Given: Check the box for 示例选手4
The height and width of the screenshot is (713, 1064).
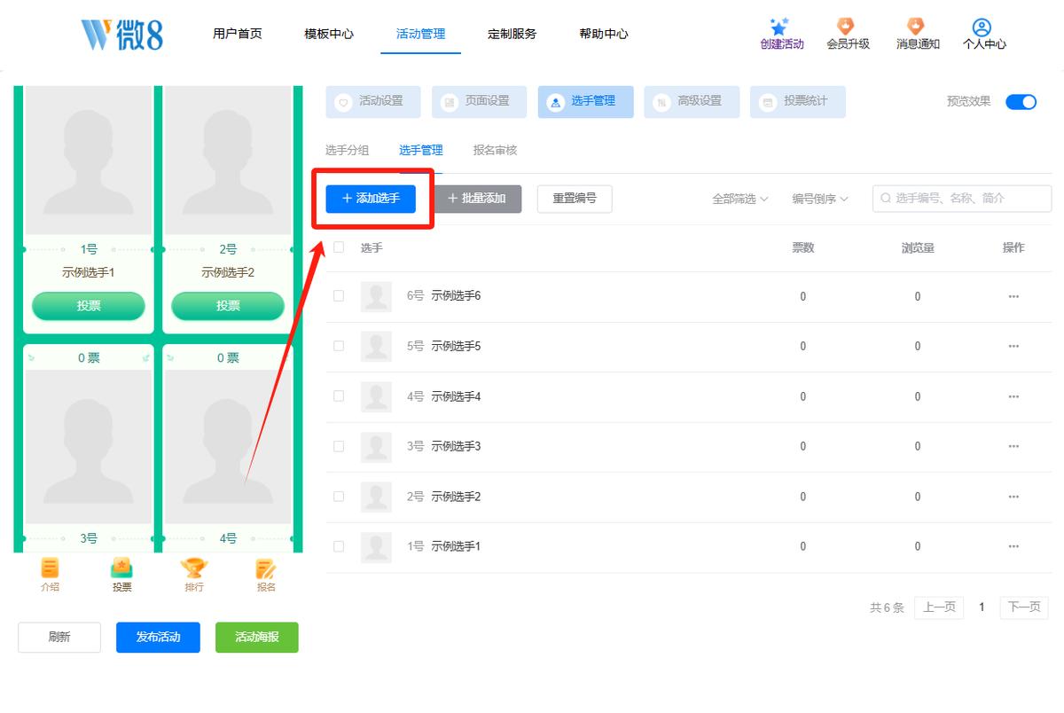Looking at the screenshot, I should (x=339, y=396).
